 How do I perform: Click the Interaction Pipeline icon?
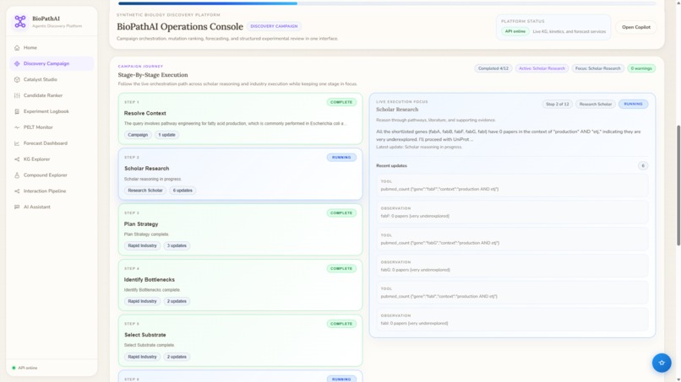pyautogui.click(x=17, y=191)
